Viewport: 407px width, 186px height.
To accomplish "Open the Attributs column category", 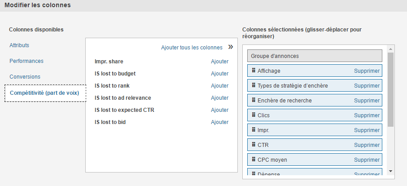I will tap(19, 45).
